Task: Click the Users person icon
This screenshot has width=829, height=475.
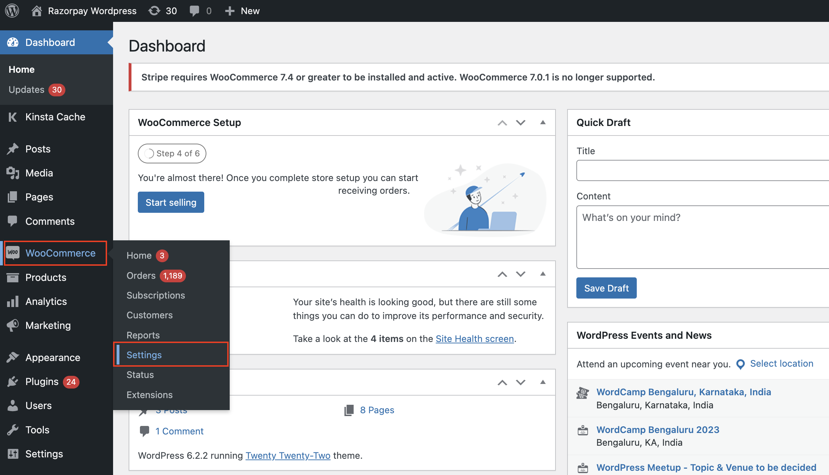Action: point(13,405)
